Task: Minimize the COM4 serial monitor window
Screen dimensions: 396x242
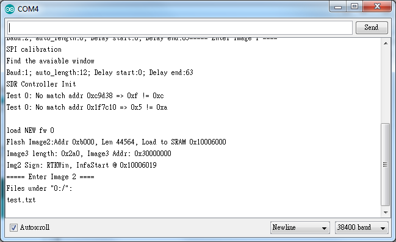Action: pos(338,7)
